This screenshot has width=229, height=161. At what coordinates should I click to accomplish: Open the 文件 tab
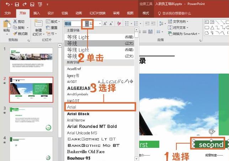pos(7,13)
